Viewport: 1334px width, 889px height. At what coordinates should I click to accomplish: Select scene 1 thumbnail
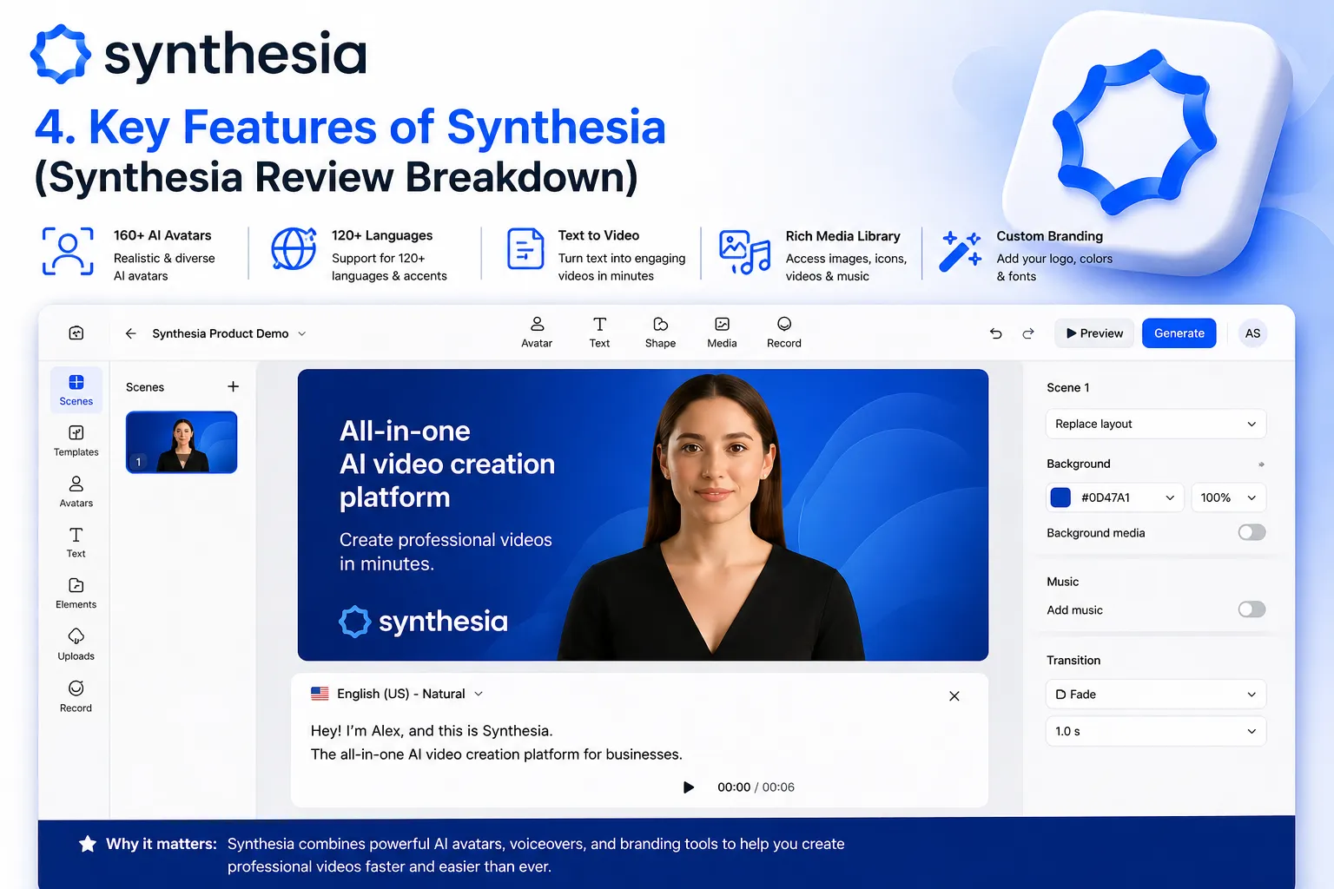[x=182, y=442]
